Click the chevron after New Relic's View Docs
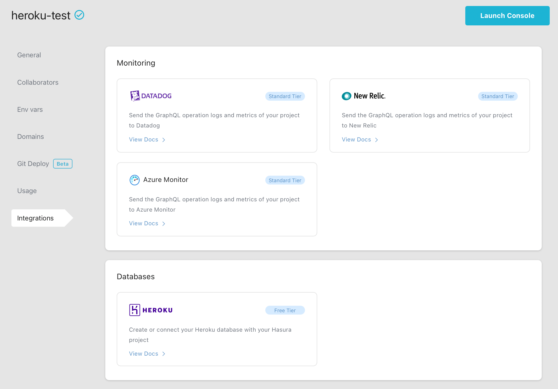The image size is (558, 389). coord(377,140)
